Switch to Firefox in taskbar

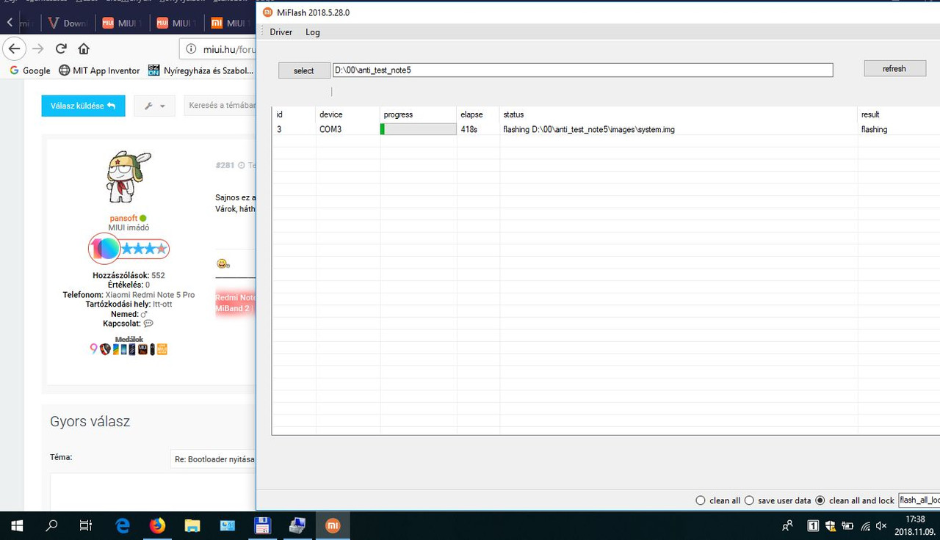coord(157,525)
